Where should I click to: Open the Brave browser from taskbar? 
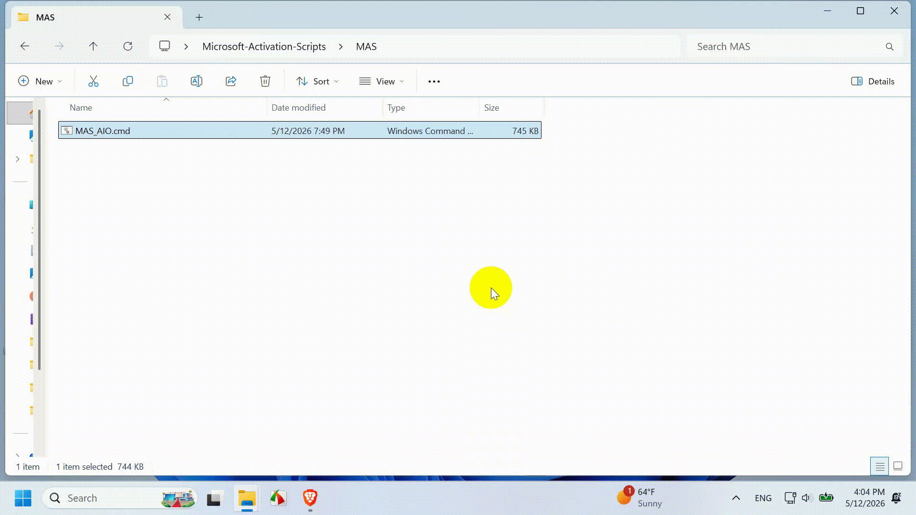pyautogui.click(x=310, y=498)
